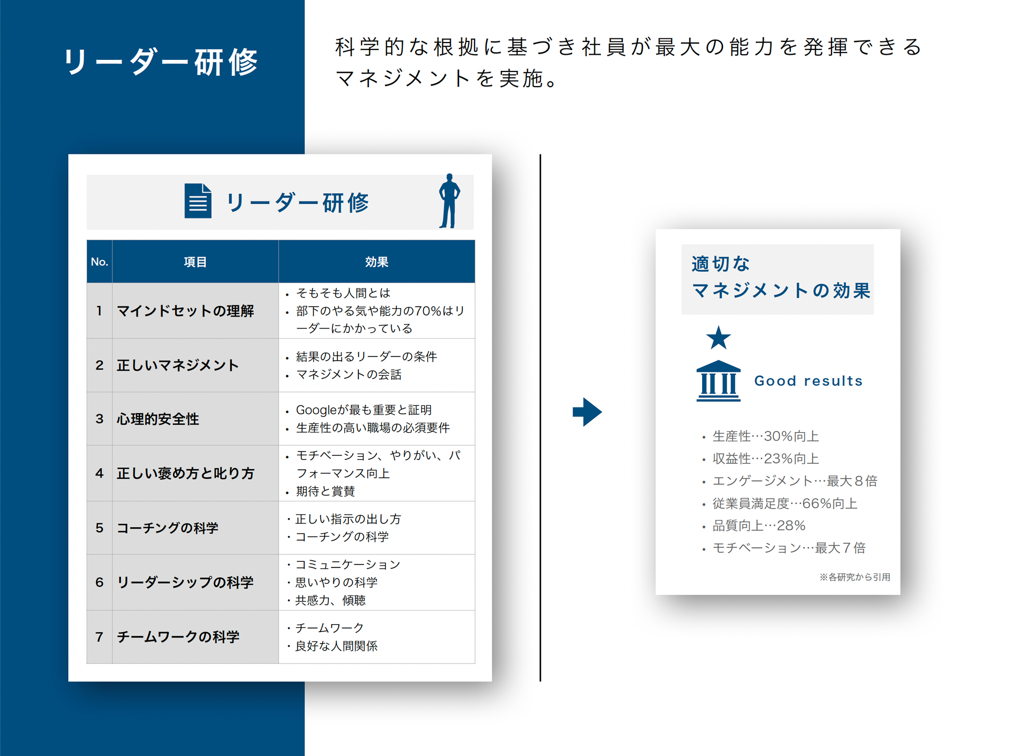Viewport: 1009px width, 756px height.
Task: Click the 部下のやる気や能力の70% bullet
Action: (x=380, y=320)
